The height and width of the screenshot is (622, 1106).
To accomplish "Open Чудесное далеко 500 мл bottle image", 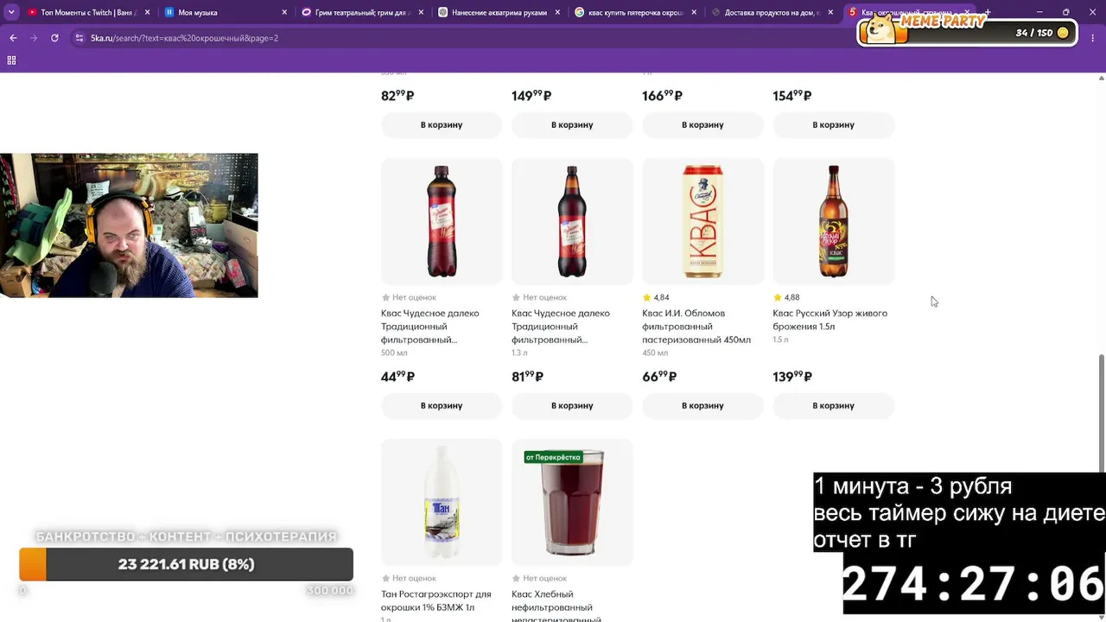I will pyautogui.click(x=442, y=221).
